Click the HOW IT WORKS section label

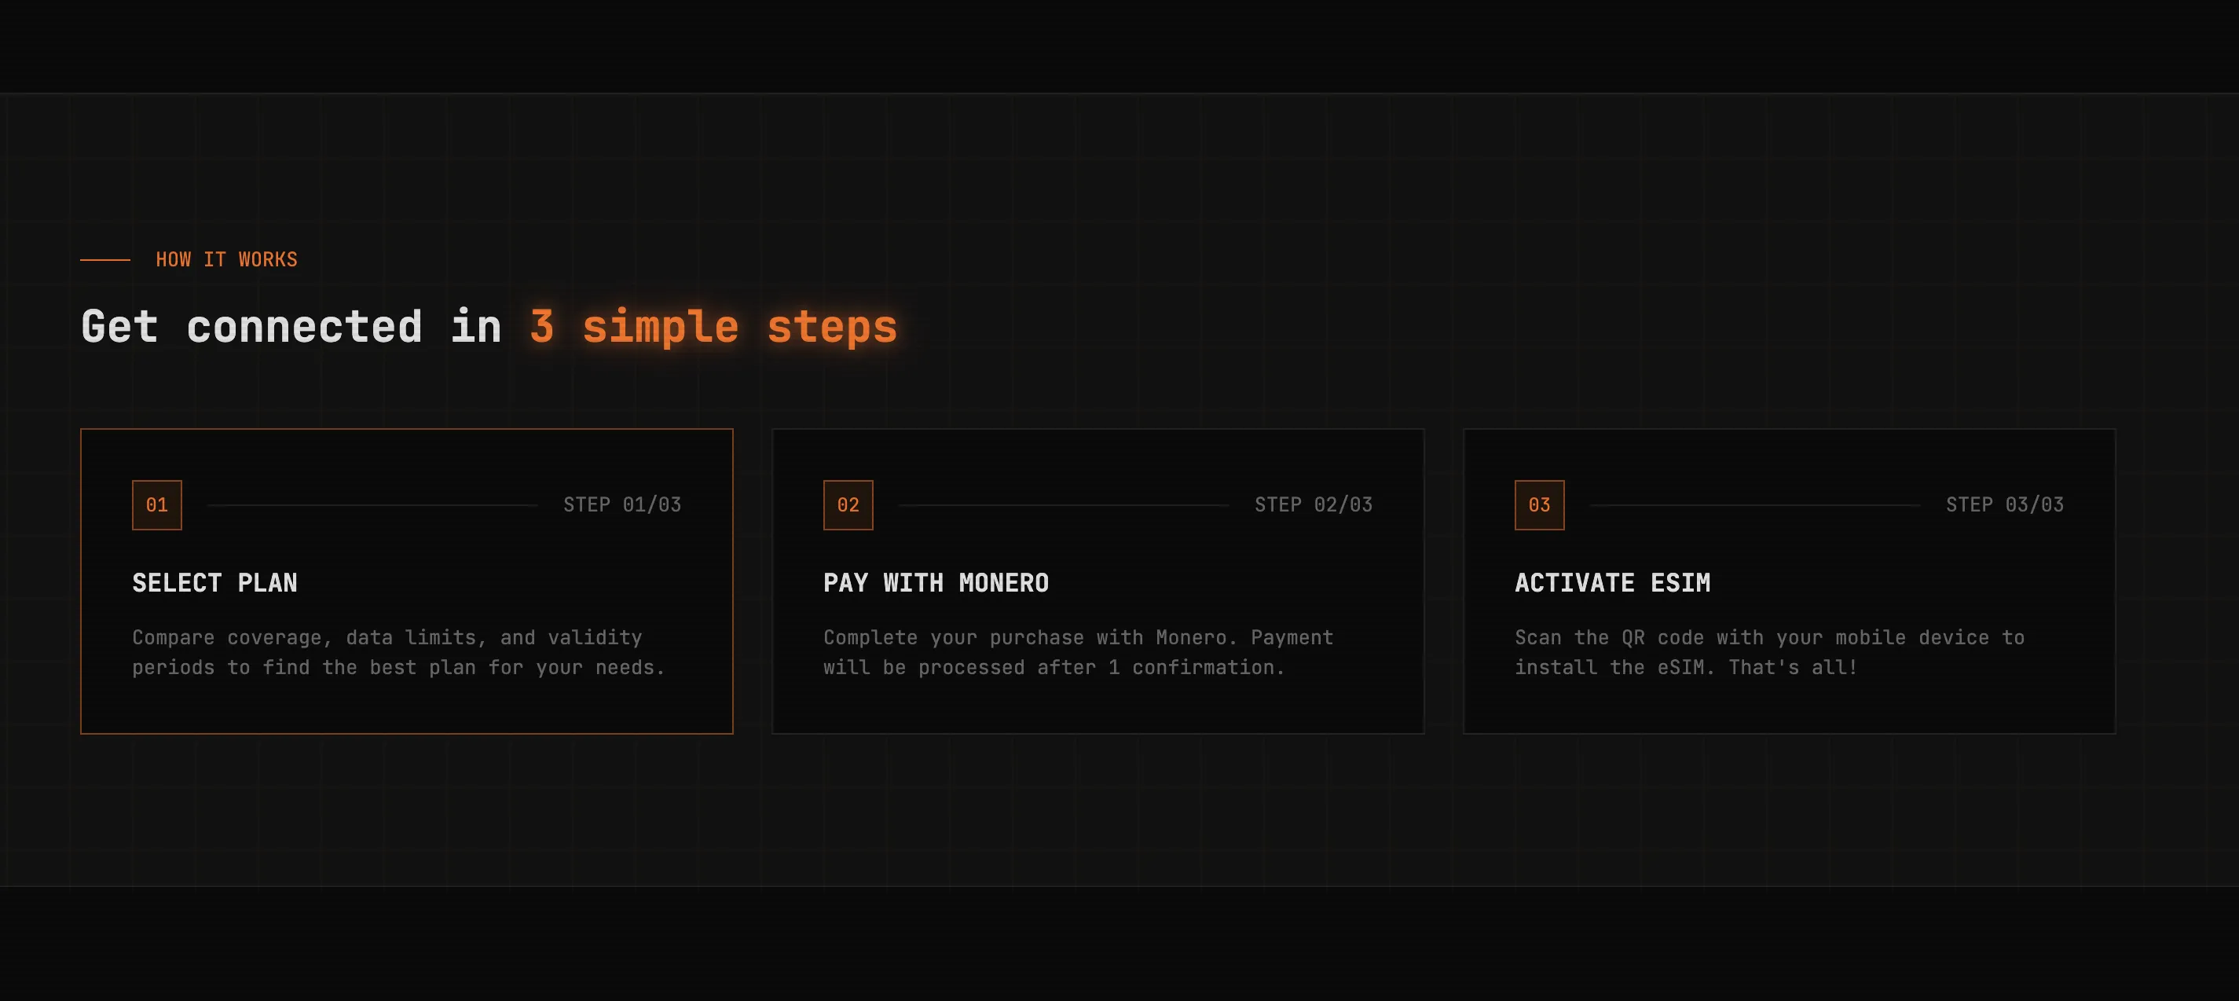227,260
